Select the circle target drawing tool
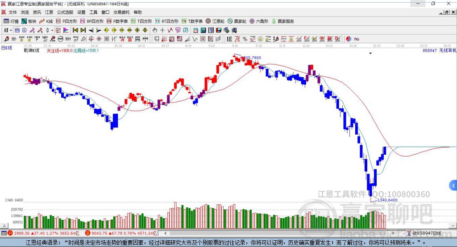The width and height of the screenshot is (457, 247). pos(91,39)
